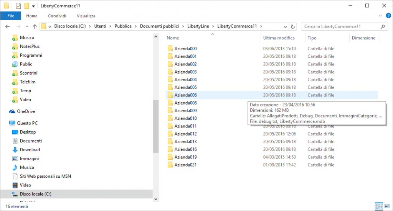Open the Public folder in sidebar
The width and height of the screenshot is (393, 211).
[26, 64]
